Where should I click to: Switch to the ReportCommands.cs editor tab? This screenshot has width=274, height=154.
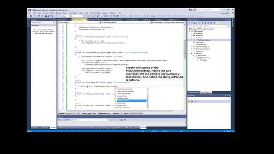pos(115,20)
